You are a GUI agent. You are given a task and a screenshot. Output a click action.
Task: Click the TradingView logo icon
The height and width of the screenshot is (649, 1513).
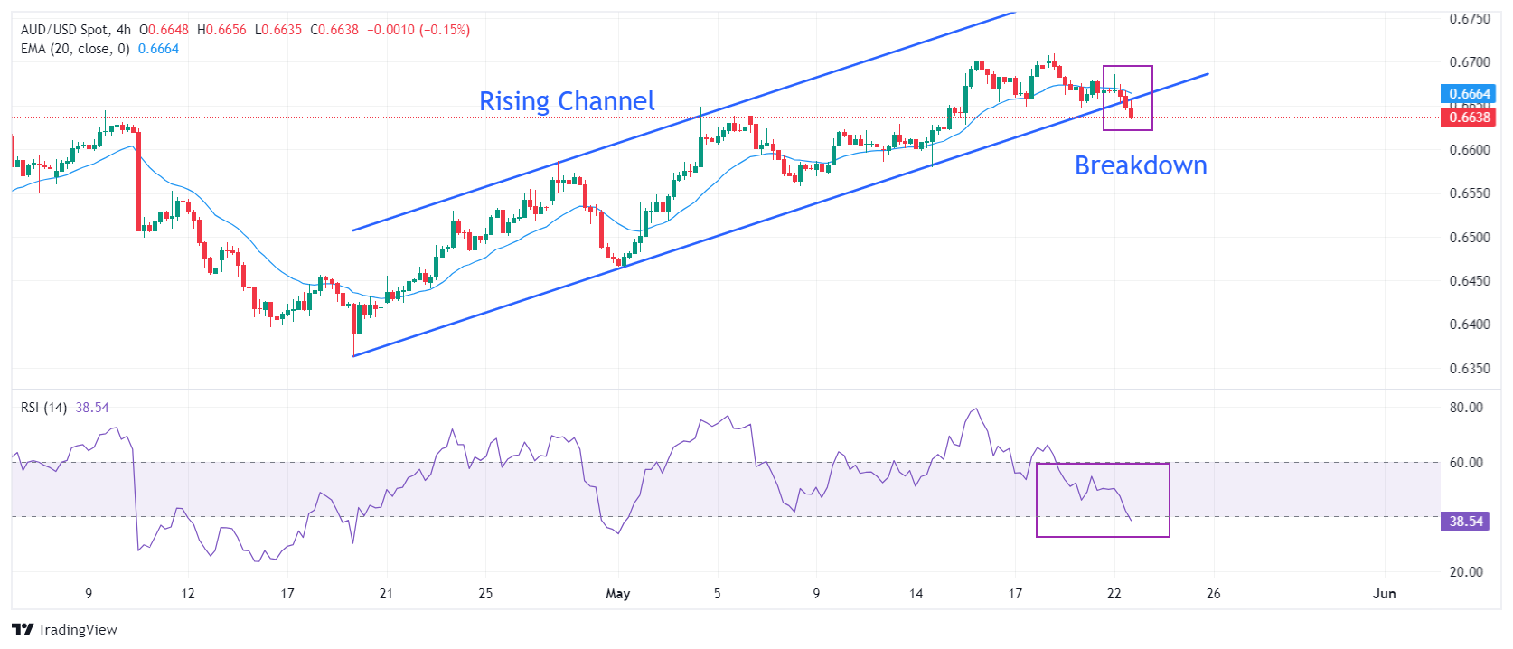23,629
